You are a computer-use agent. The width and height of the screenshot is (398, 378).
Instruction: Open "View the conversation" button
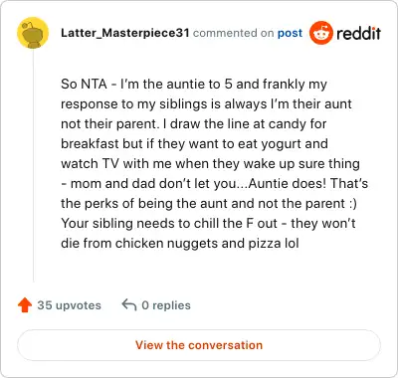tap(199, 345)
